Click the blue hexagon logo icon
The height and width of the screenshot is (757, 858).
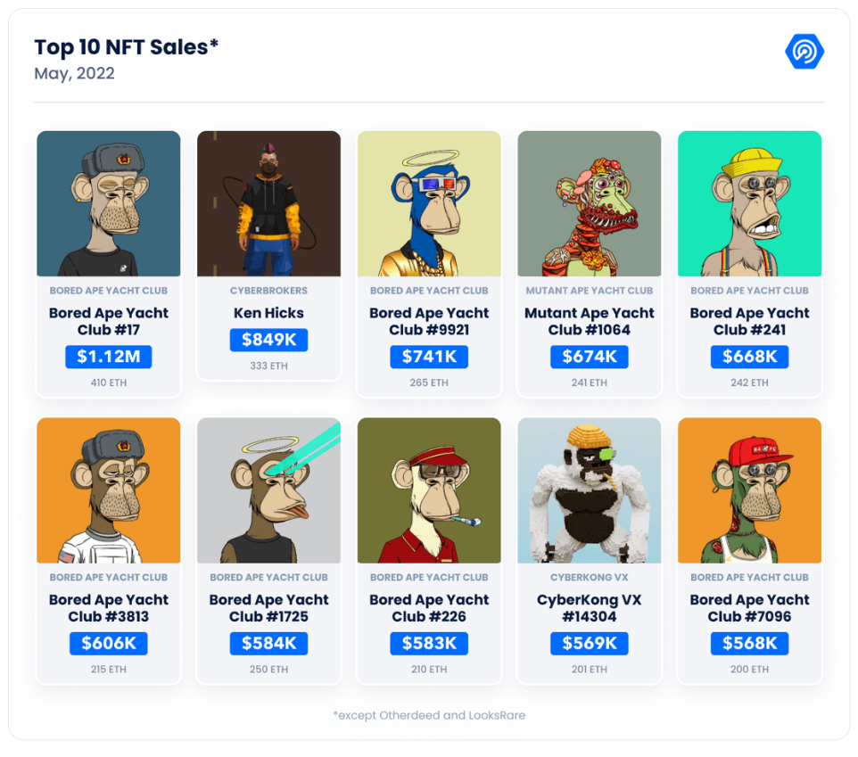point(804,52)
